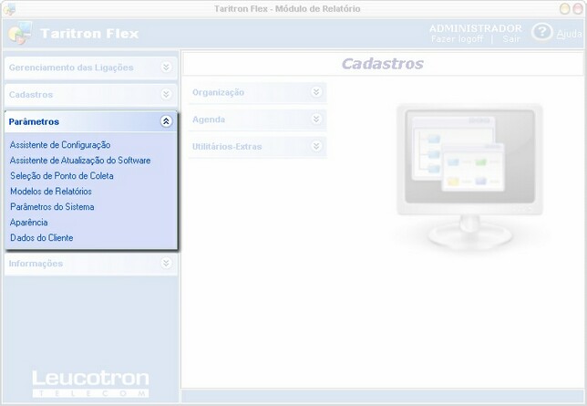This screenshot has height=406, width=587.
Task: Open Dados do Cliente
Action: tap(42, 238)
